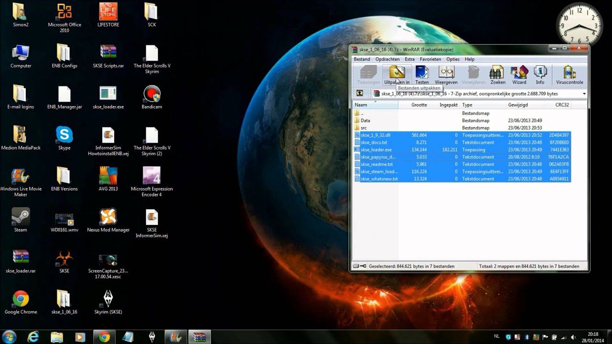612x344 pixels.
Task: Open the Opdrachten menu
Action: point(387,59)
